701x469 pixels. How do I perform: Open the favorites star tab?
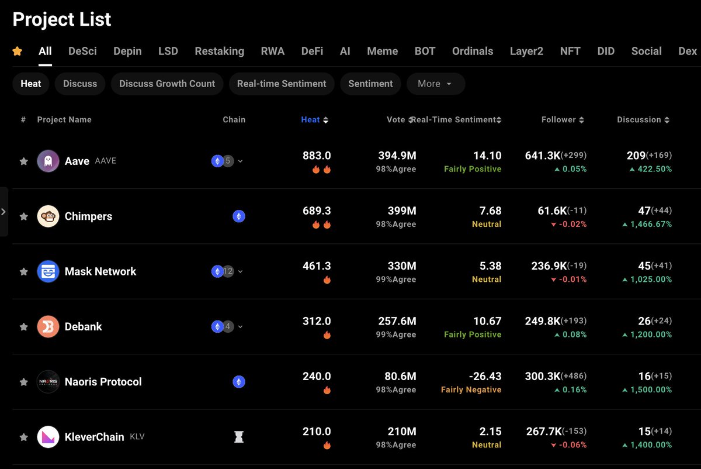18,51
